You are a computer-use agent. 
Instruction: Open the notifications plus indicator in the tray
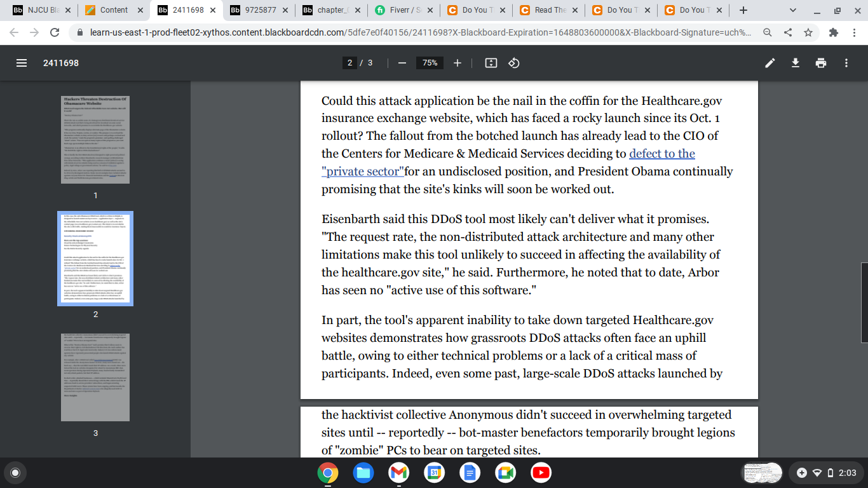click(802, 473)
